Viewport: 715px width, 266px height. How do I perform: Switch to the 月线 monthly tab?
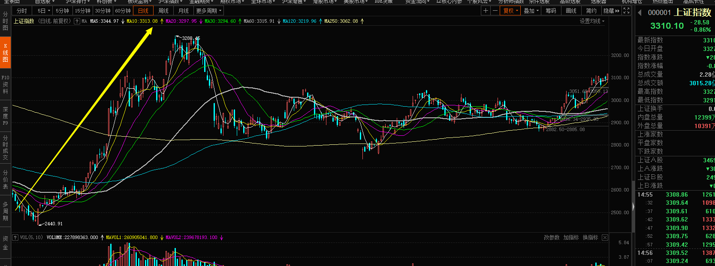184,11
